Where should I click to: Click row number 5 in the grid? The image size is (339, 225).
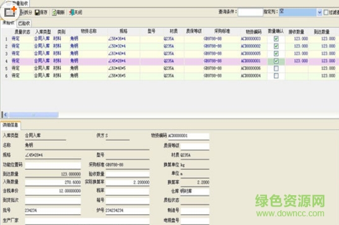pos(6,68)
